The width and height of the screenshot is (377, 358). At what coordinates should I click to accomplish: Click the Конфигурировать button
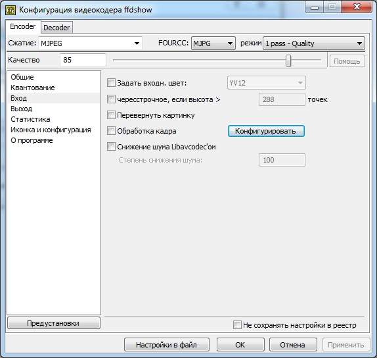point(266,131)
